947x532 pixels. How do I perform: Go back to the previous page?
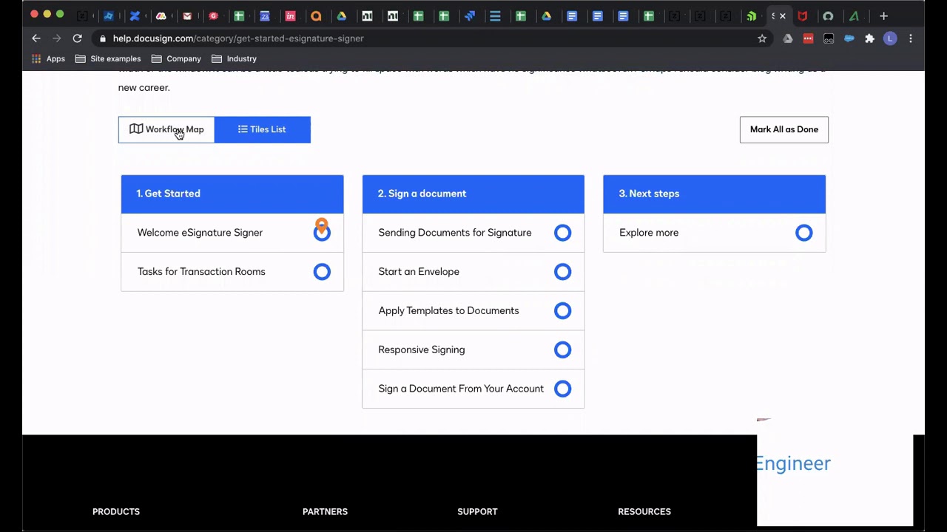(x=36, y=38)
